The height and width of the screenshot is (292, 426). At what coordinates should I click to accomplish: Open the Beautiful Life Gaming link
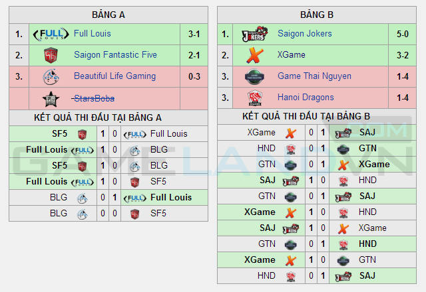(115, 76)
